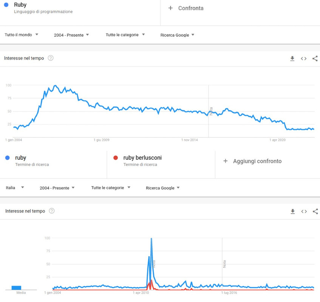The width and height of the screenshot is (320, 302).
Task: Open the top Ricerca Google dropdown
Action: [177, 35]
